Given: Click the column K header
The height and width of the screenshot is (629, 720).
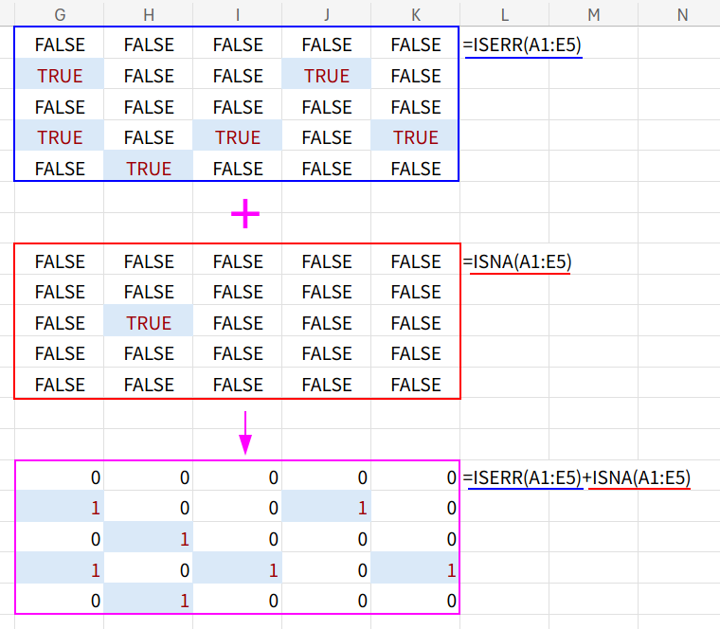Looking at the screenshot, I should pyautogui.click(x=416, y=14).
